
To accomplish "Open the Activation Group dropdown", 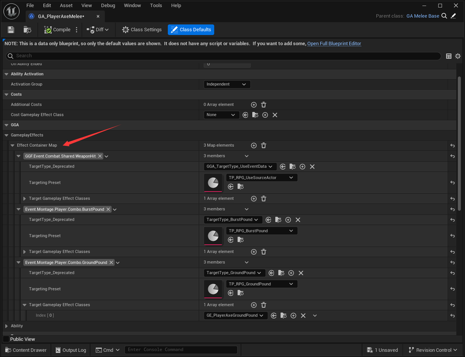I will click(x=227, y=84).
